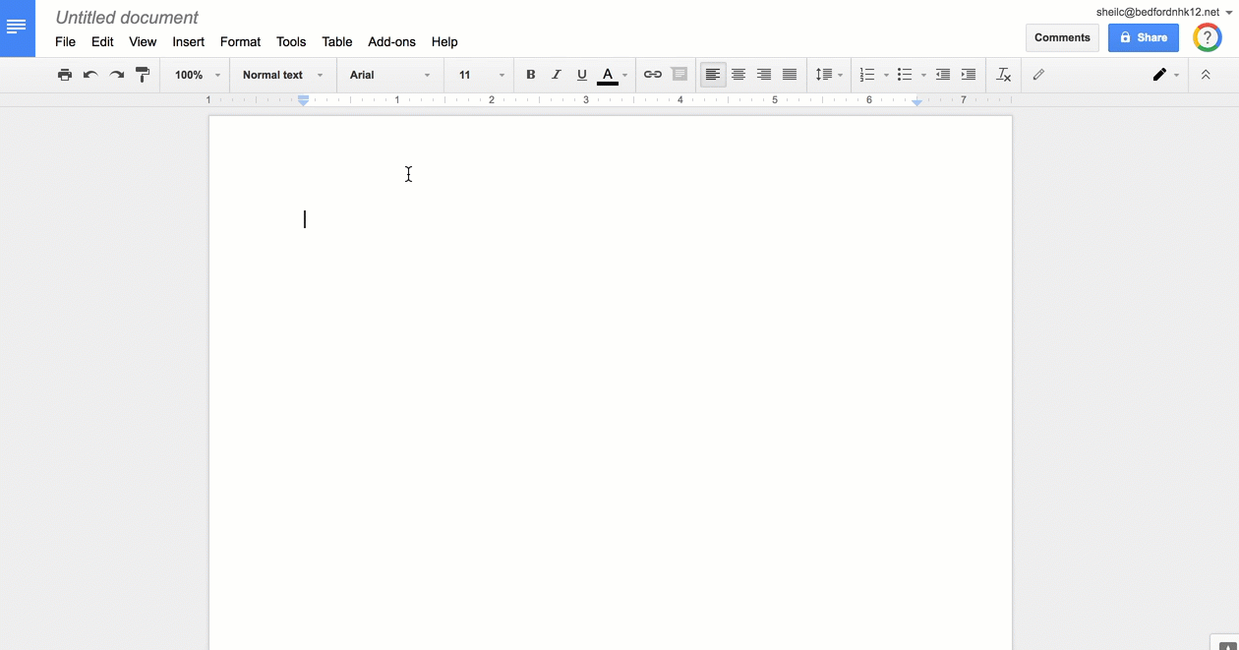Open the Docs home icon
This screenshot has height=650, width=1239.
[x=17, y=28]
